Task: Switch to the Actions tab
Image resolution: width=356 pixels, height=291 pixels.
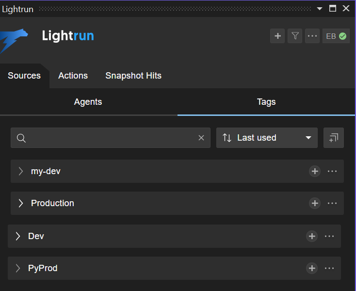Action: pyautogui.click(x=73, y=76)
